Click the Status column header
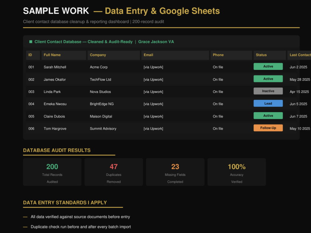Image resolution: width=311 pixels, height=233 pixels. point(270,55)
